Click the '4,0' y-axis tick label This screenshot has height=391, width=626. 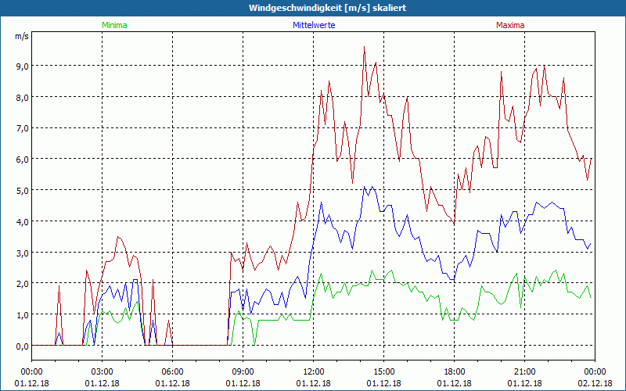(23, 221)
